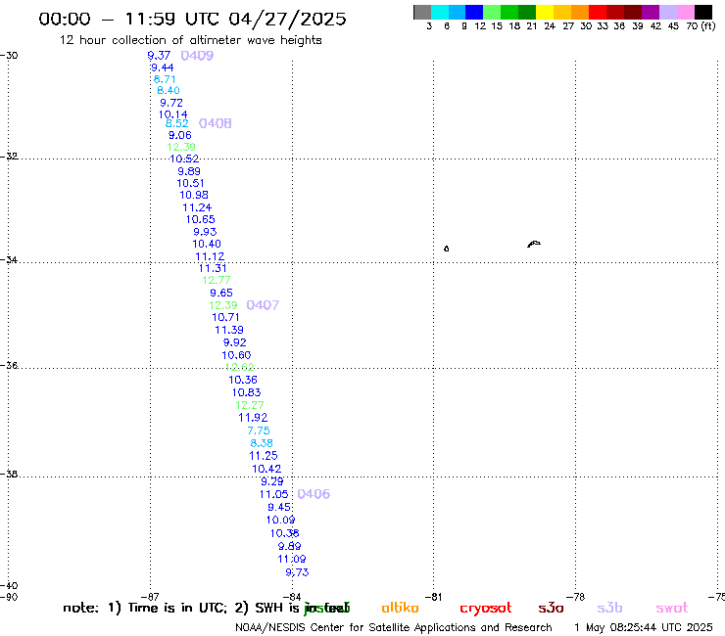Click the 9.29 wave height value
This screenshot has width=725, height=636.
click(x=272, y=481)
